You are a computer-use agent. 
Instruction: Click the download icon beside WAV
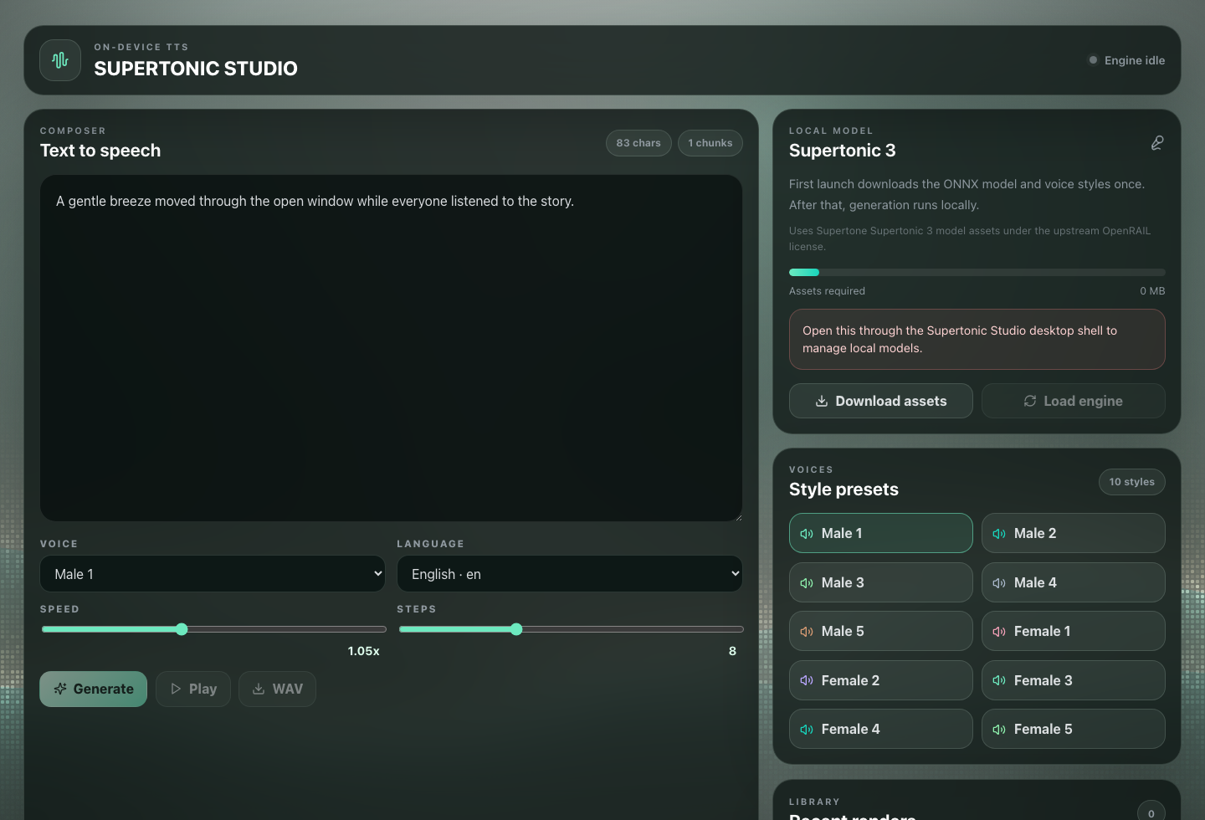[x=259, y=689]
